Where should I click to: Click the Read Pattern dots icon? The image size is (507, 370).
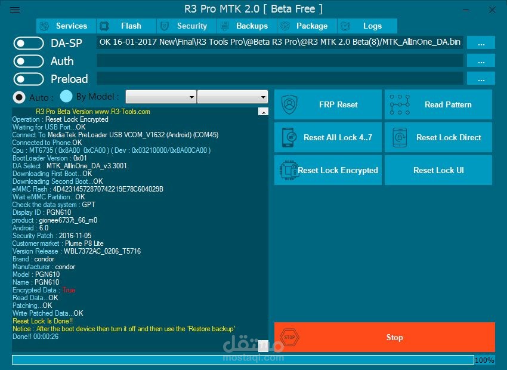pos(400,104)
